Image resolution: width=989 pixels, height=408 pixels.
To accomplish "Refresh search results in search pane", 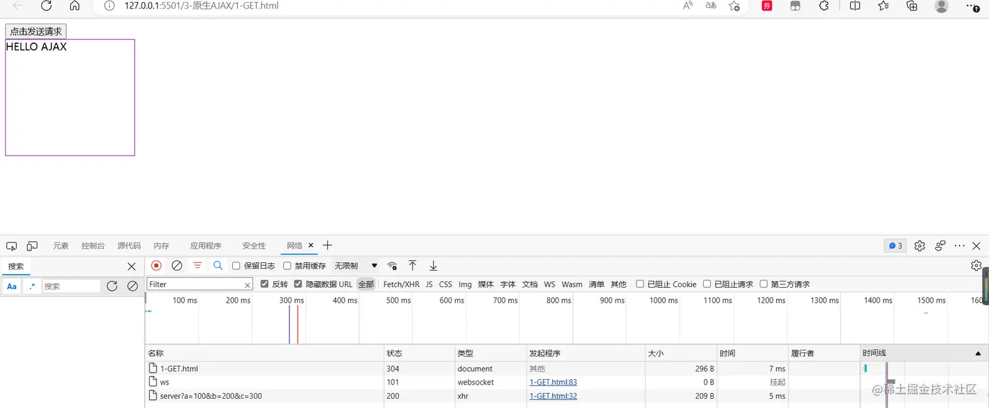I will click(x=112, y=286).
